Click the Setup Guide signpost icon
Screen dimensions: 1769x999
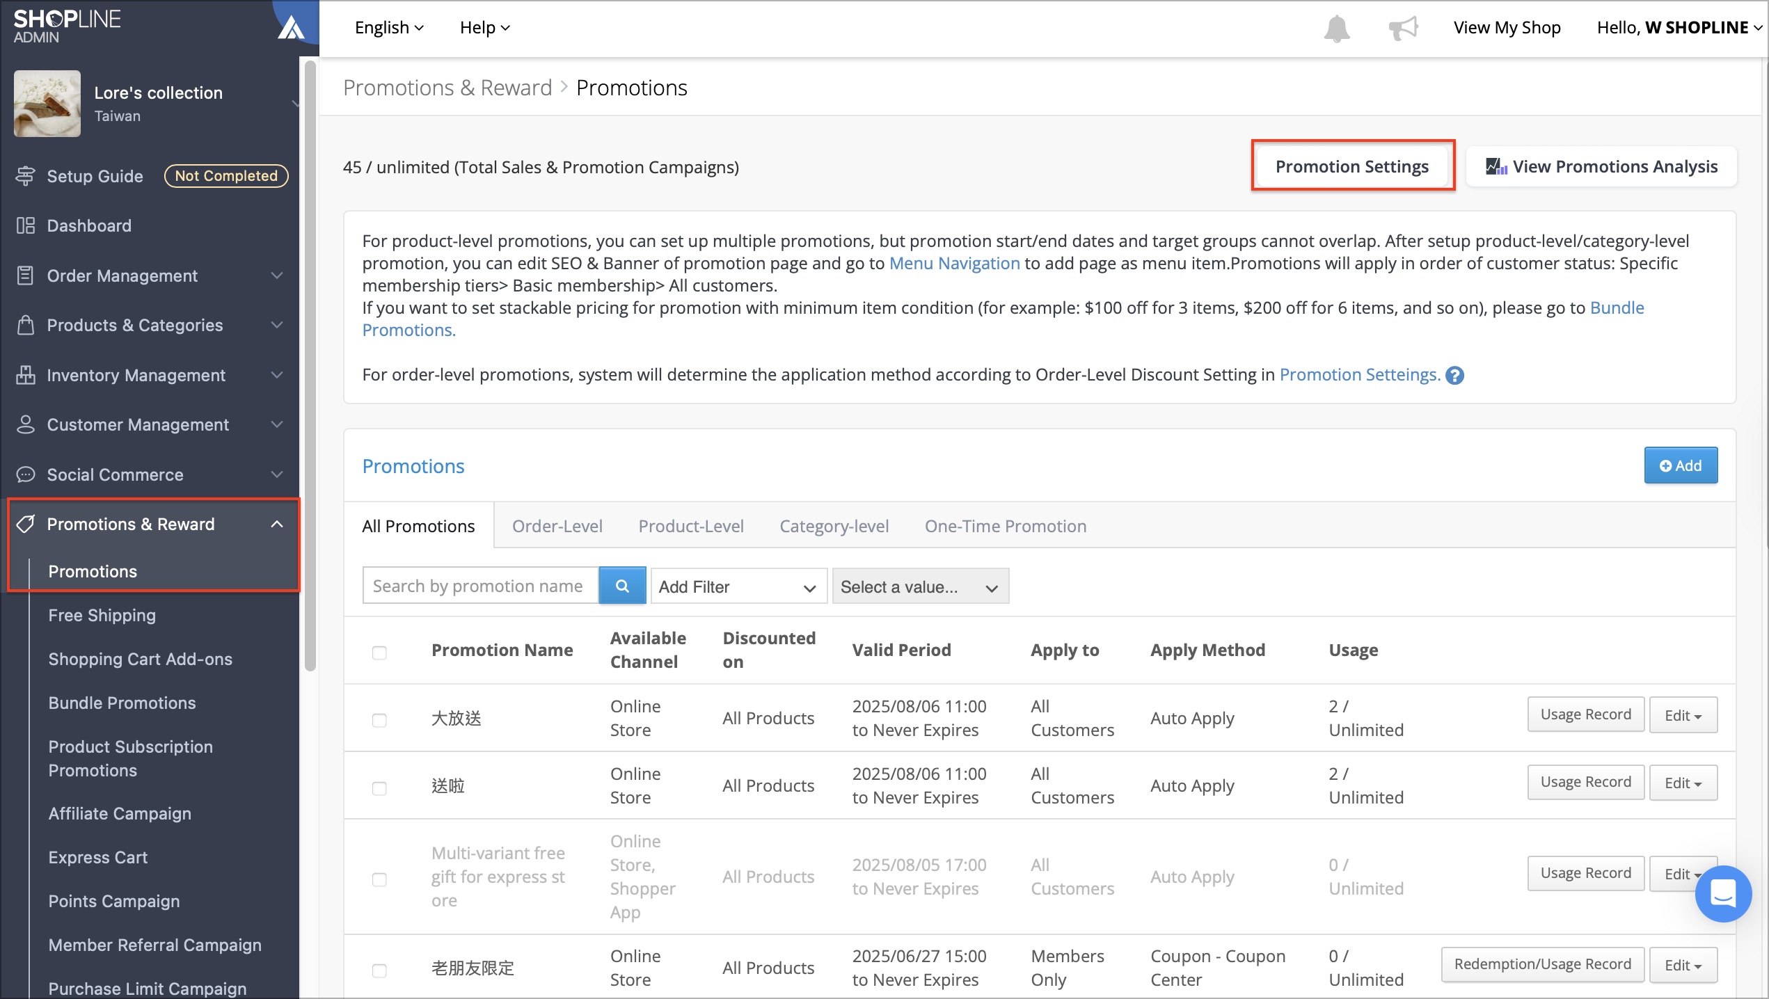[25, 176]
